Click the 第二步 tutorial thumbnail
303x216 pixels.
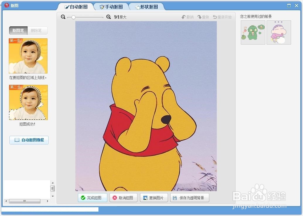[28, 102]
